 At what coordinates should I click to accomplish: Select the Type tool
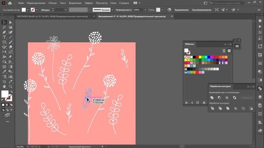(4, 37)
